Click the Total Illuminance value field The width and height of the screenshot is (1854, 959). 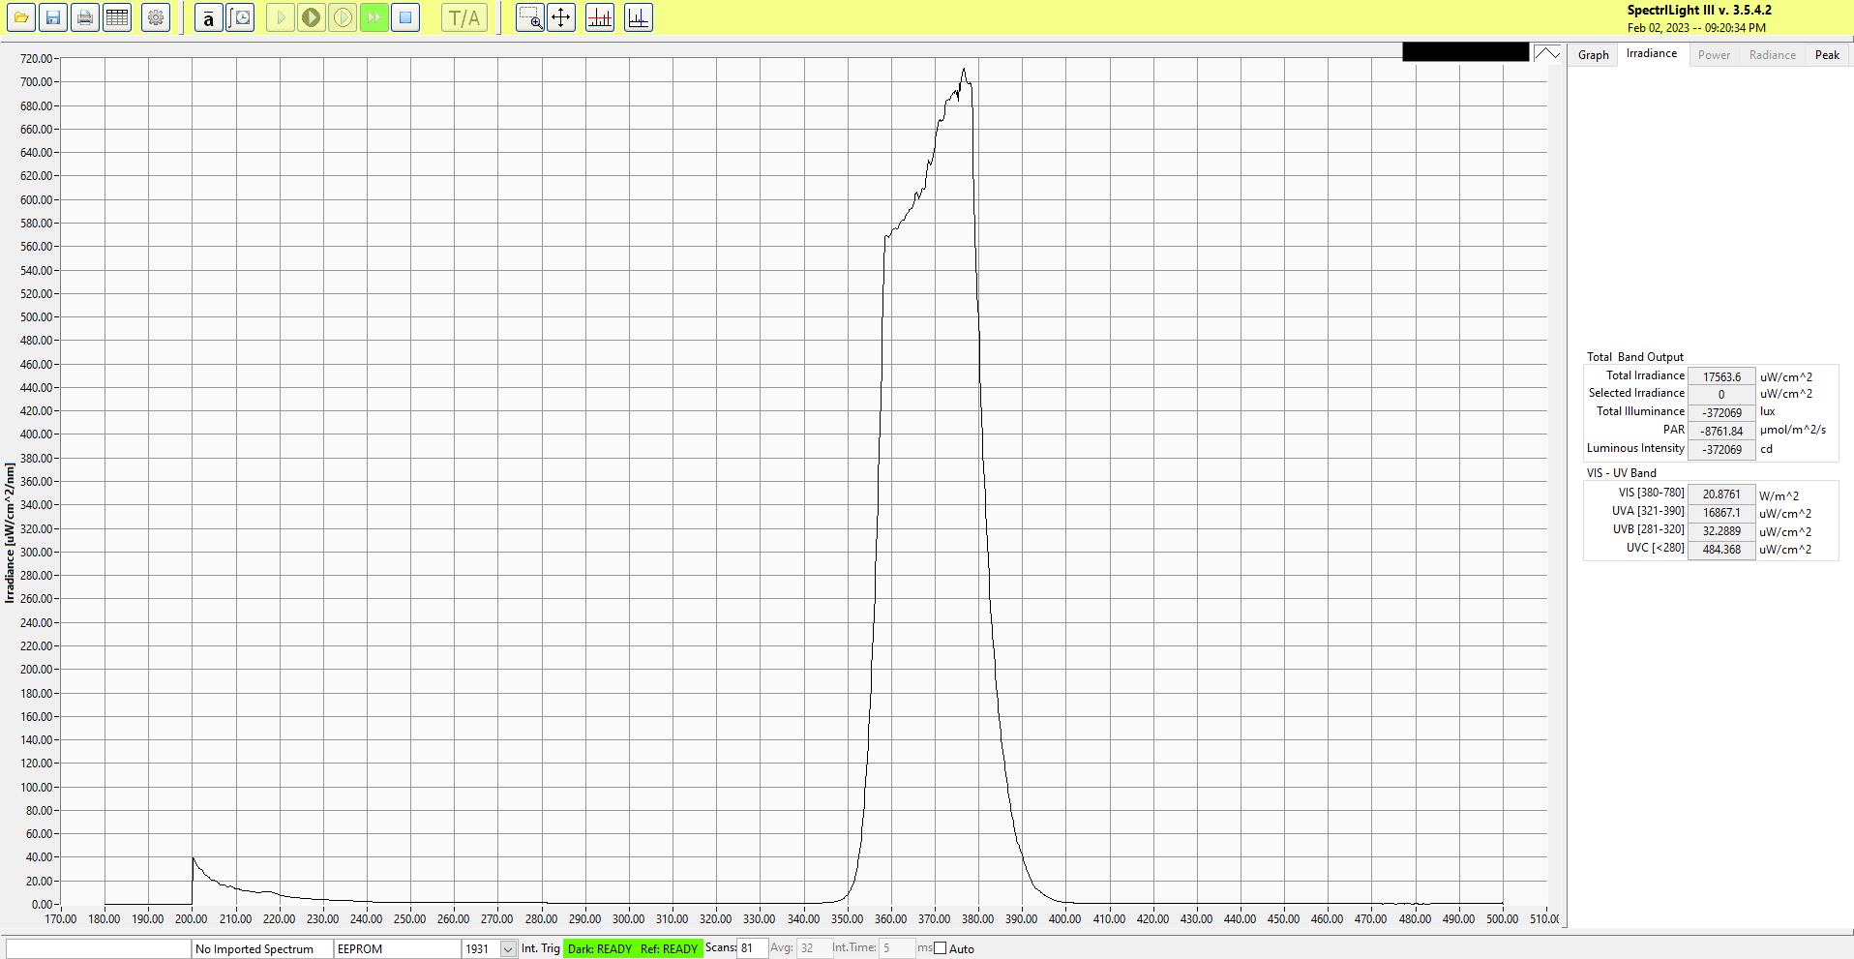[1721, 413]
